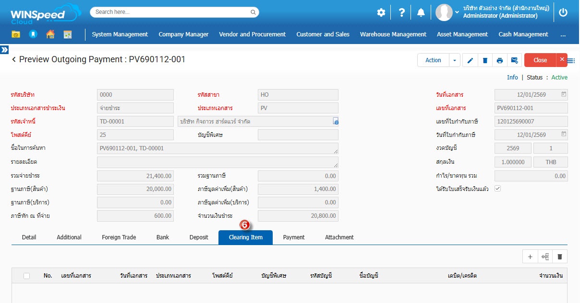Open settings gear in header
Viewport: 580px width, 303px height.
(381, 13)
